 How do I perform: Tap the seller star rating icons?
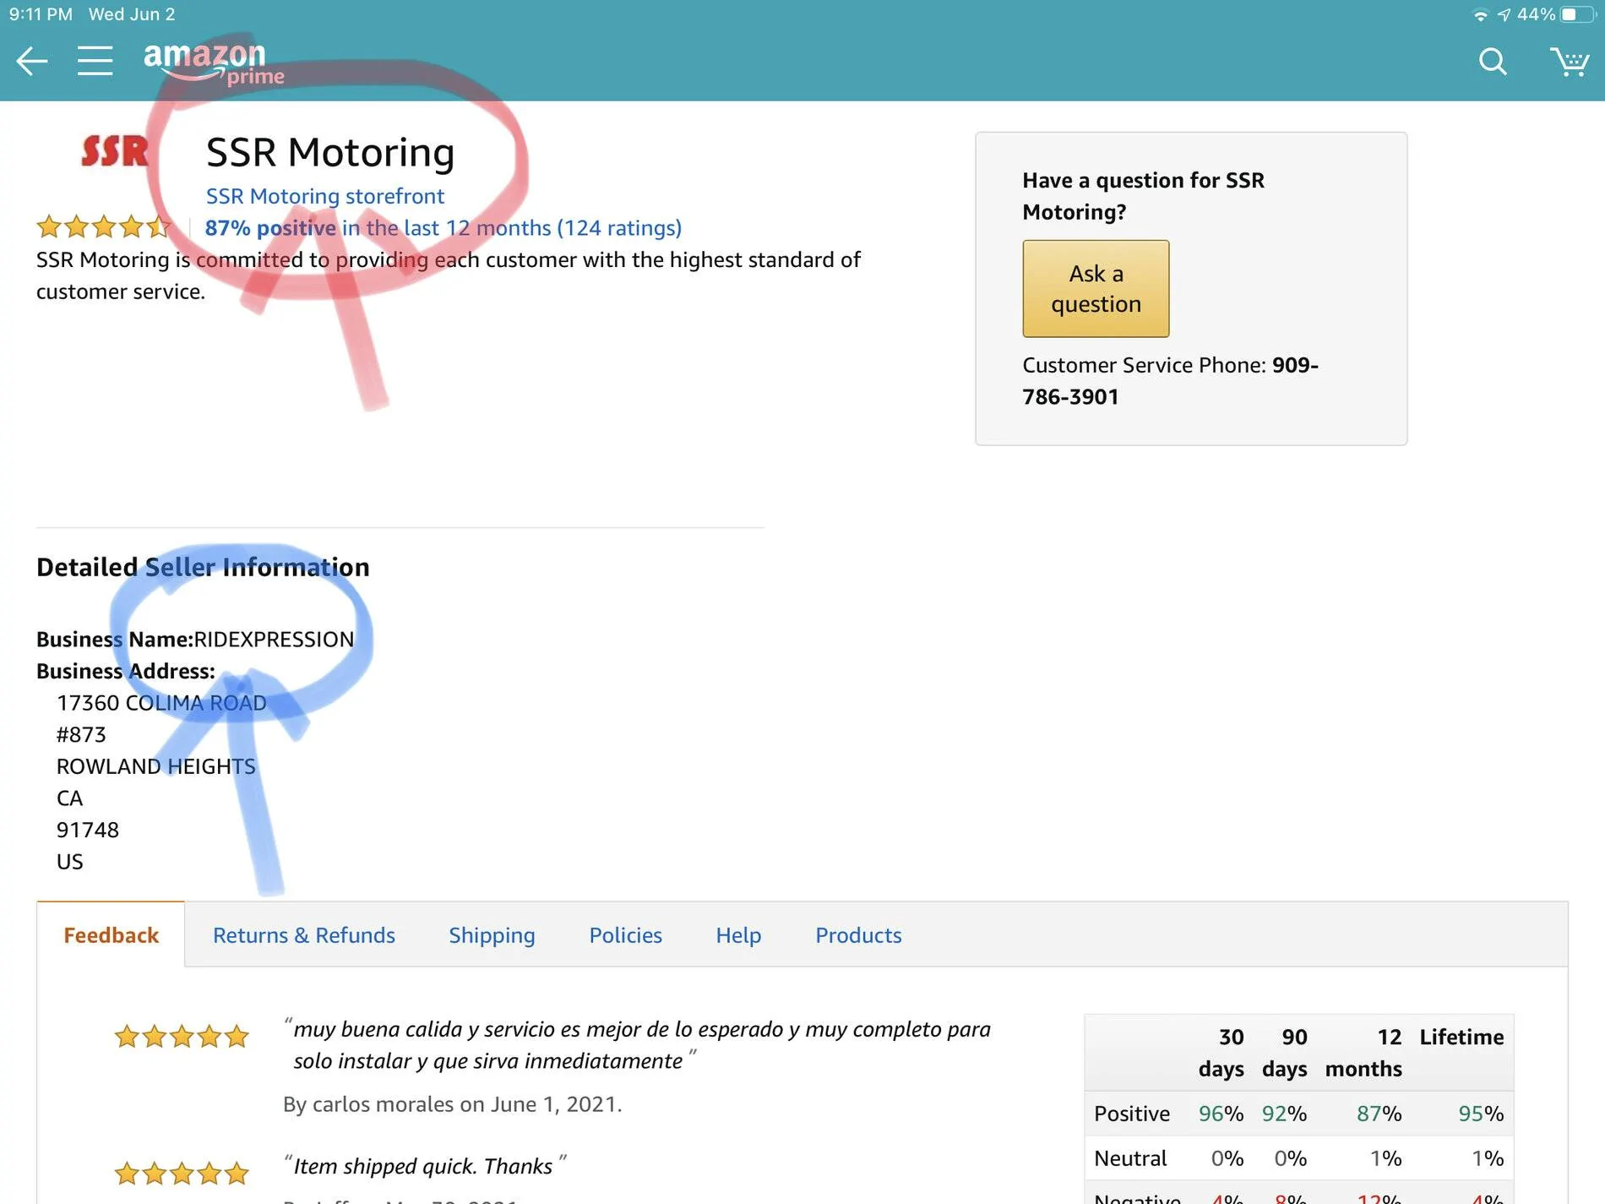pyautogui.click(x=103, y=227)
